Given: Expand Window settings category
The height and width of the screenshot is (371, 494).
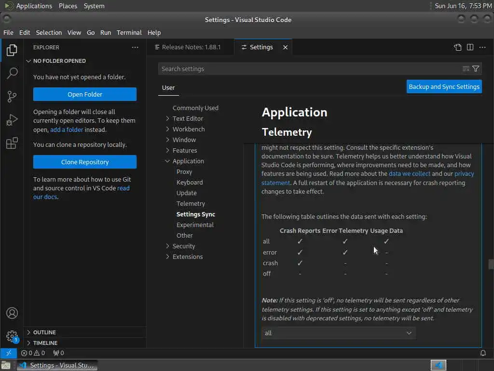Looking at the screenshot, I should [x=184, y=140].
